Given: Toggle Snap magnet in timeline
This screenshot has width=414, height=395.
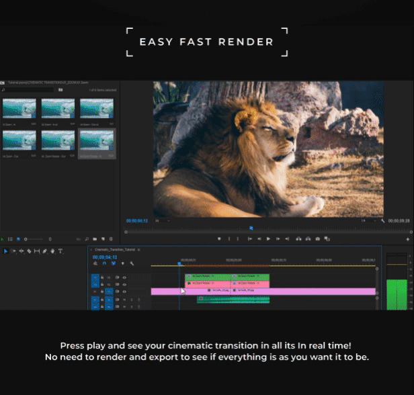Looking at the screenshot, I should [x=105, y=263].
